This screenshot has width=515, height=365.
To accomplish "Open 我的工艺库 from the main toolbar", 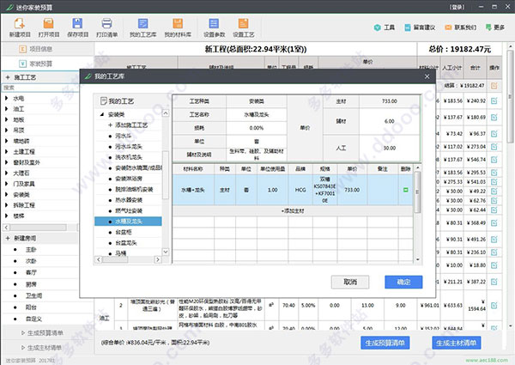I will pyautogui.click(x=142, y=27).
